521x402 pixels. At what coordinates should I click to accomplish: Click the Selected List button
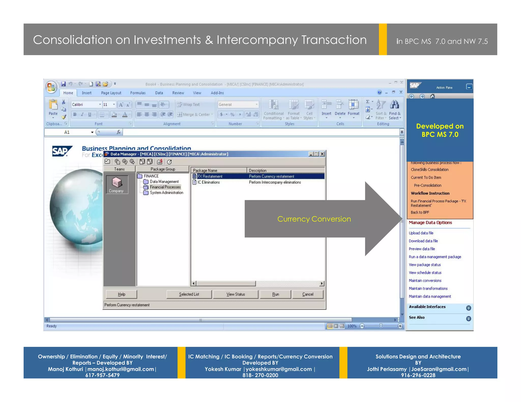(189, 294)
